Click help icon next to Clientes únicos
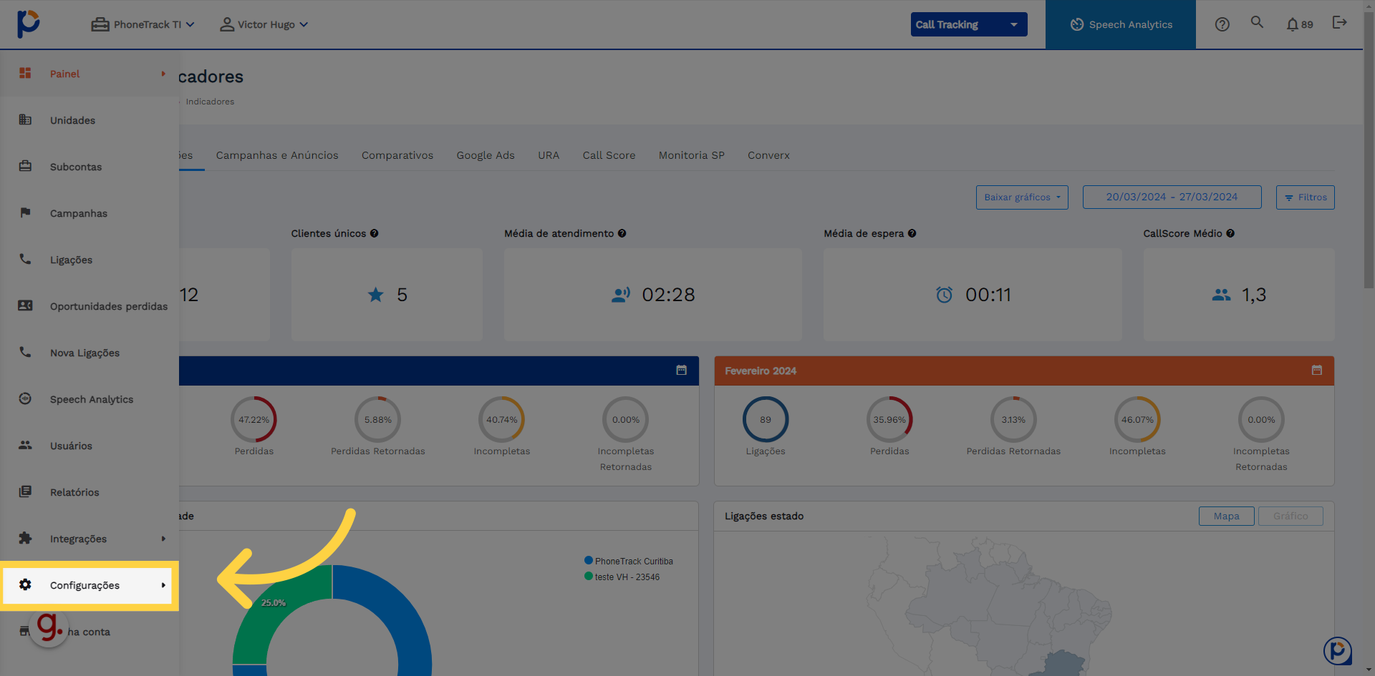1375x676 pixels. click(375, 233)
